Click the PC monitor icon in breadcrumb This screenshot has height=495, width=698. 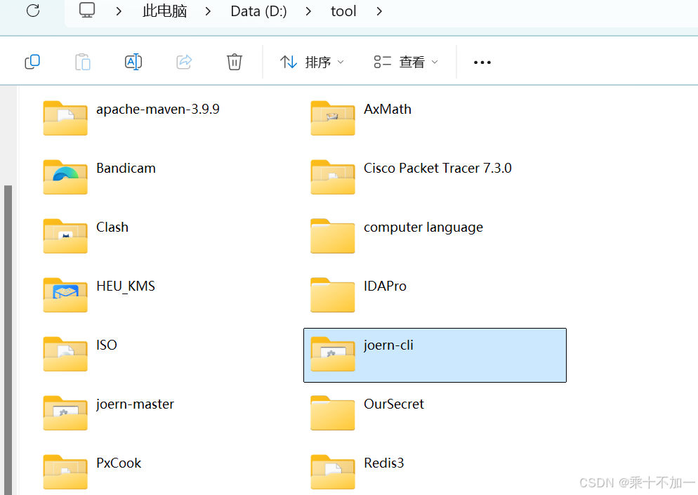pyautogui.click(x=87, y=10)
